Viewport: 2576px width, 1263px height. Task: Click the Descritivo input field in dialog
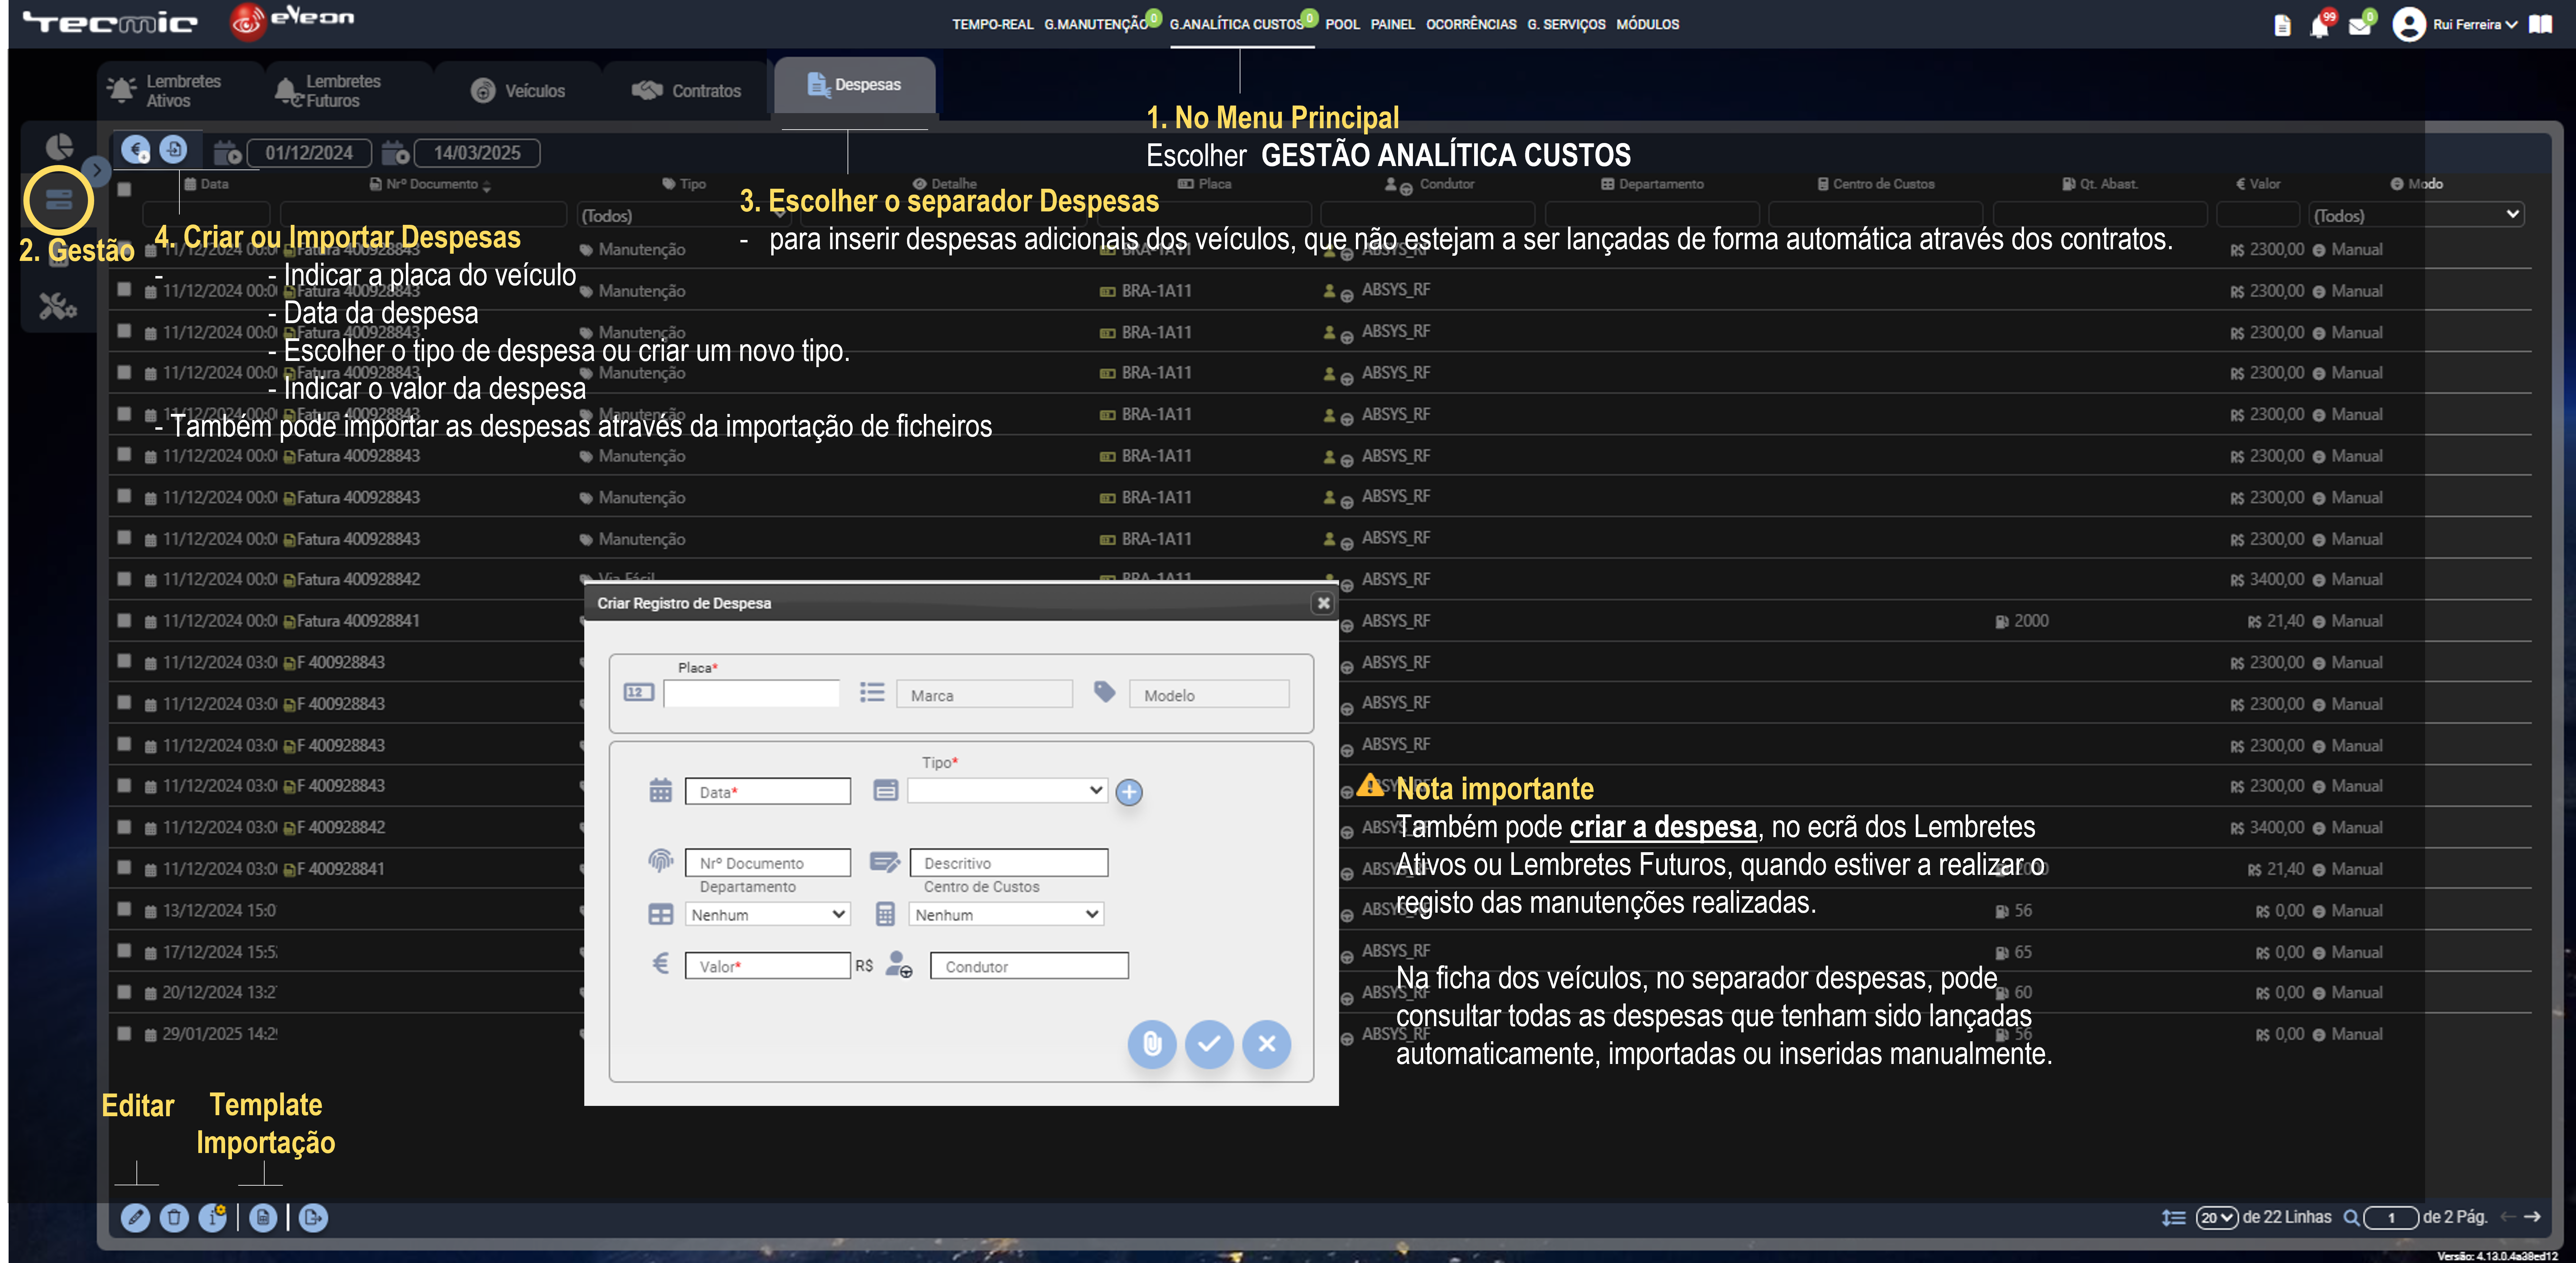coord(1009,862)
